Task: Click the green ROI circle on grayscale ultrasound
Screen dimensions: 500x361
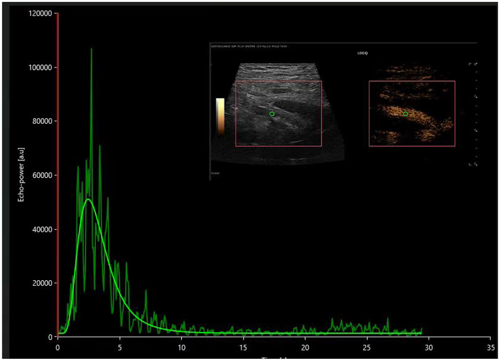Action: (x=272, y=114)
